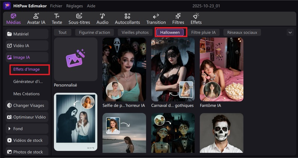Image resolution: width=298 pixels, height=158 pixels.
Task: Open the Texte tool icon
Action: click(x=57, y=16)
